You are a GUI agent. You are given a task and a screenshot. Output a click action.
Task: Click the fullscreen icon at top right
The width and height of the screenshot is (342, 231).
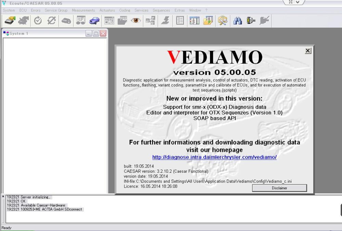tap(290, 2)
